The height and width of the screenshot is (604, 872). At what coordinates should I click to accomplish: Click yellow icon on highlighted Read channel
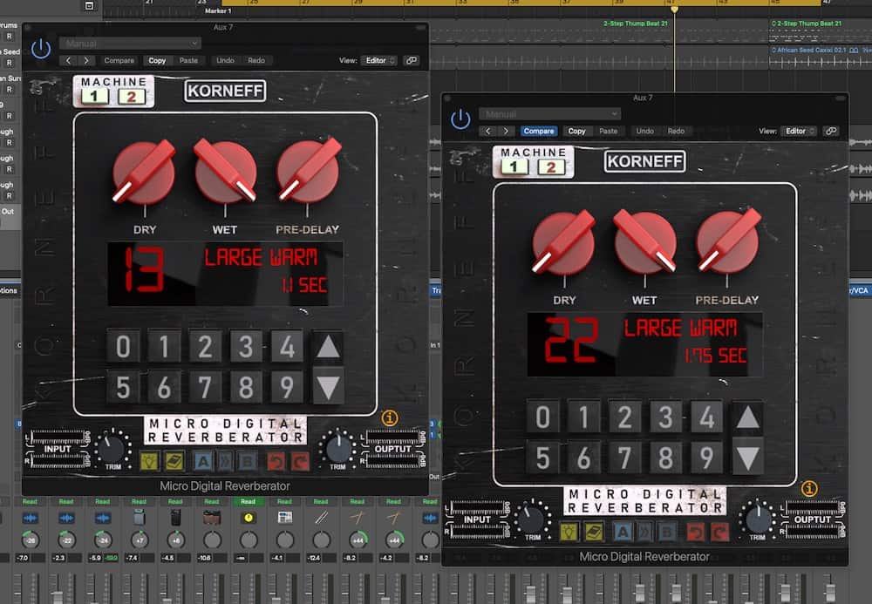coord(248,518)
